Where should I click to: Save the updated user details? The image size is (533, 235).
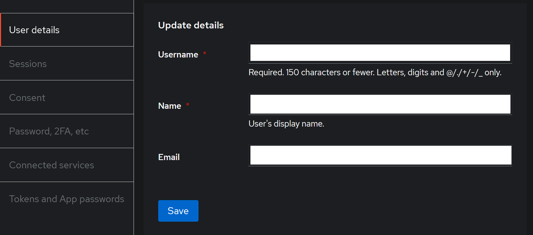[x=178, y=211]
